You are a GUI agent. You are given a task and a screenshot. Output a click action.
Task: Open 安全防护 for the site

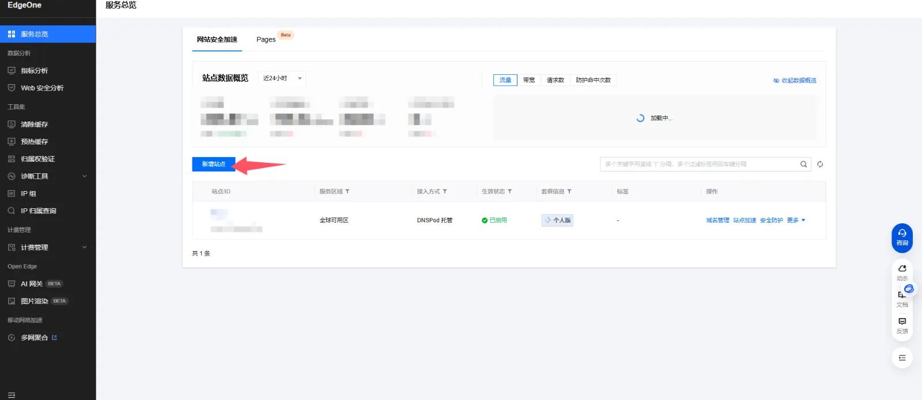pos(772,220)
